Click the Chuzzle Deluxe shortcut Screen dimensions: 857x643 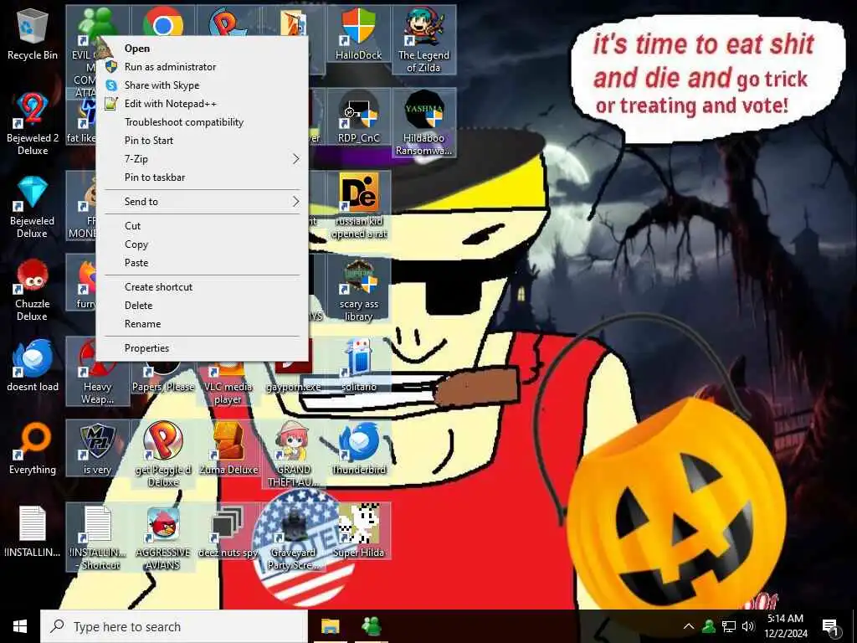33,290
